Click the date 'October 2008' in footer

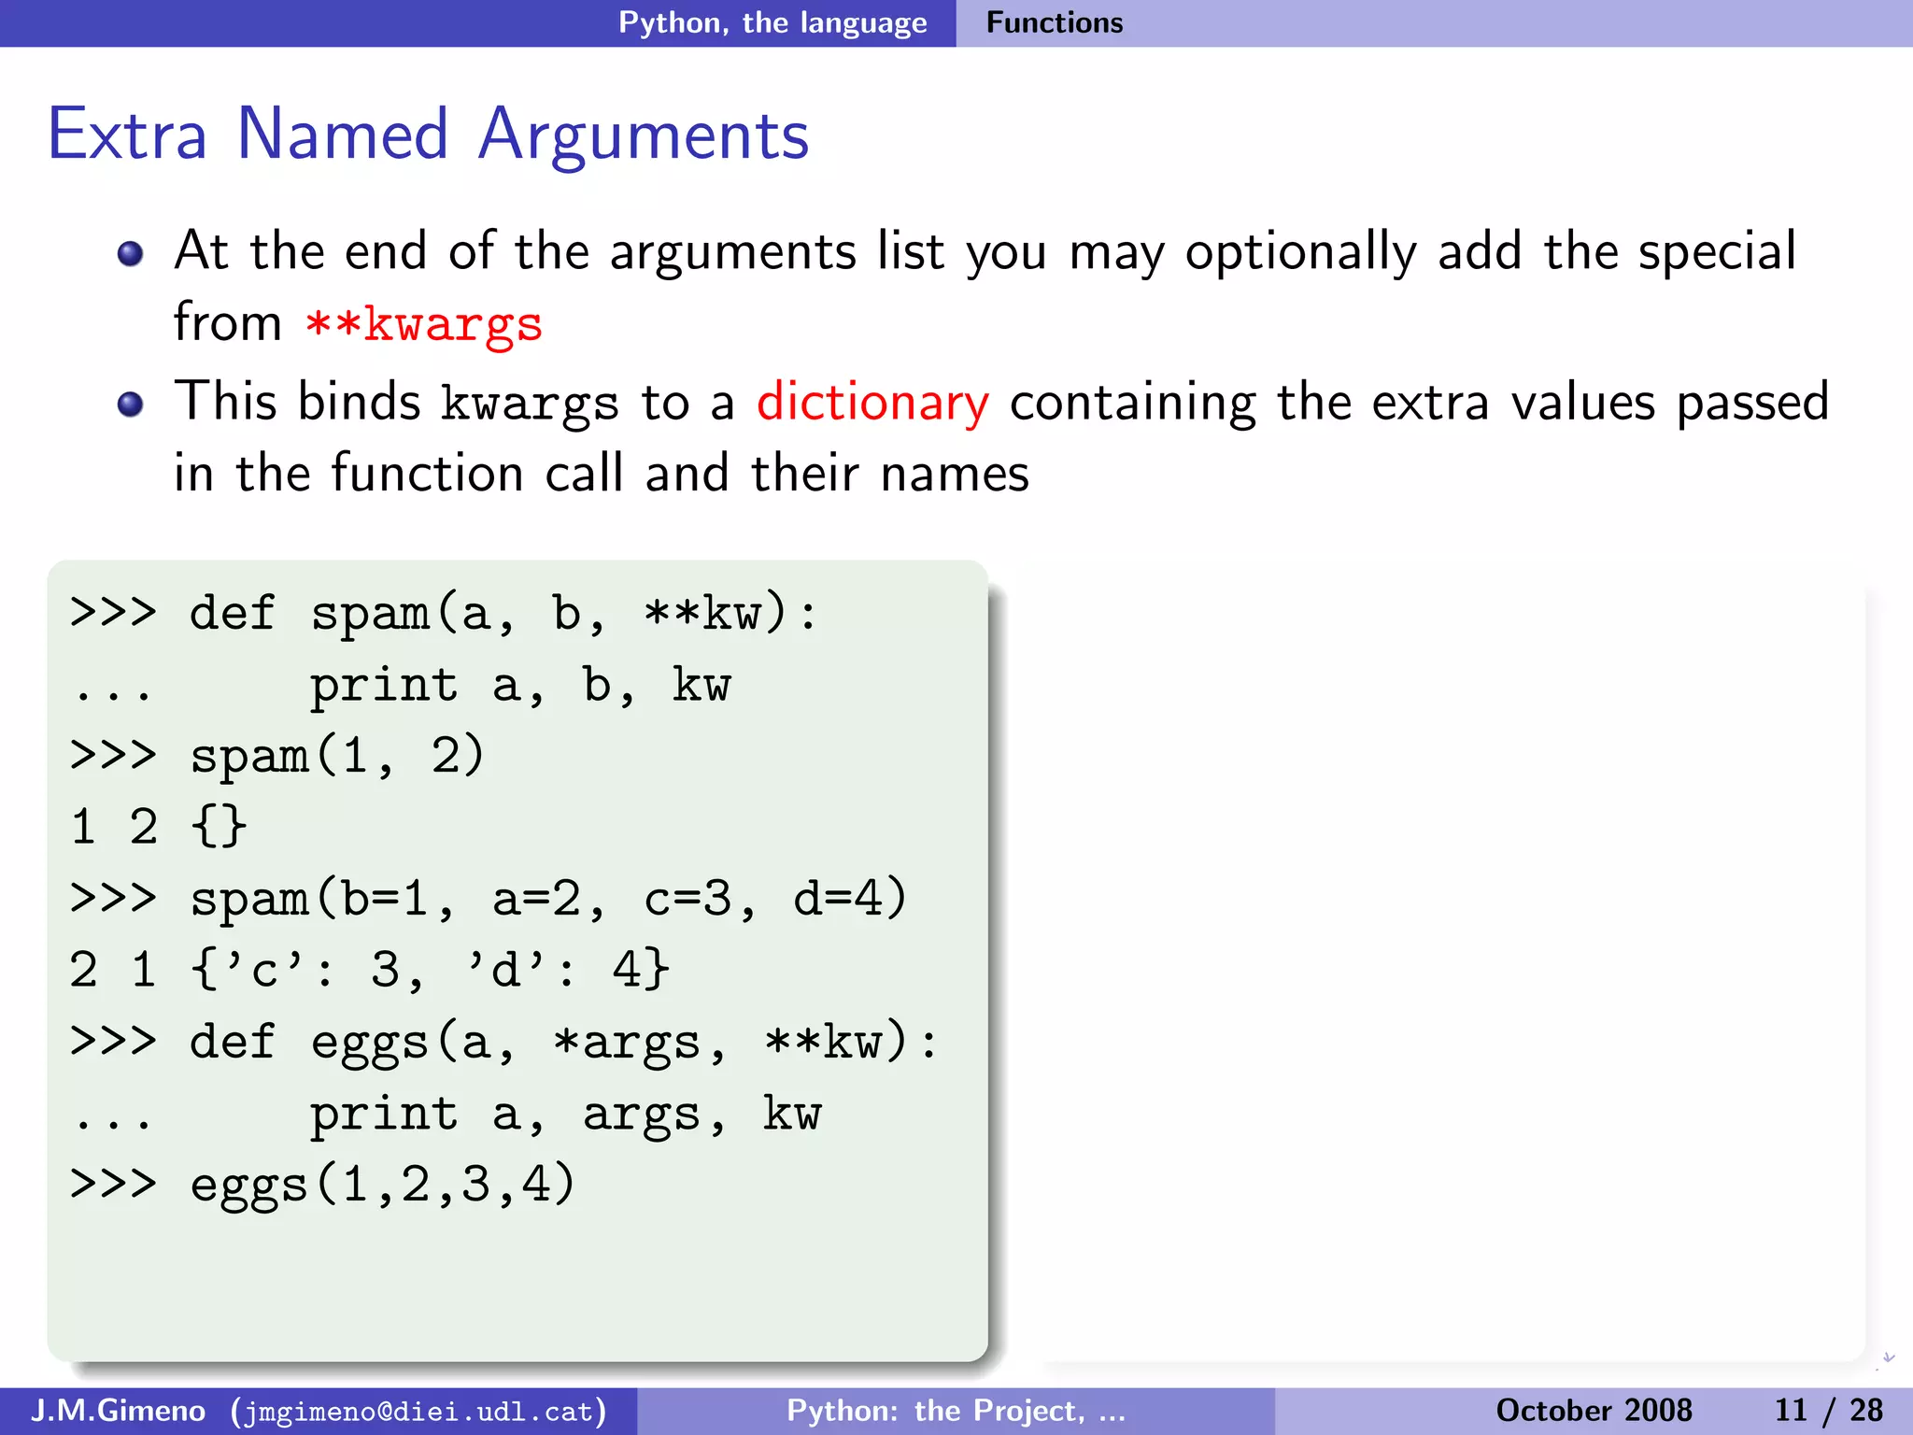click(1594, 1410)
